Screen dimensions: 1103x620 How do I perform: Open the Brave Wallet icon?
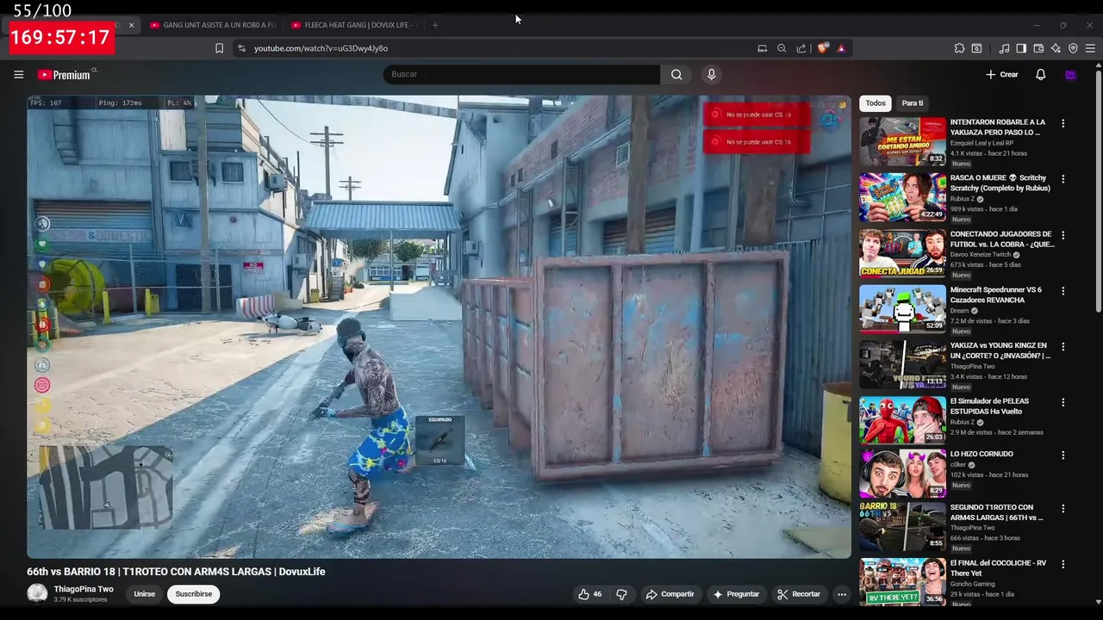pos(1038,48)
